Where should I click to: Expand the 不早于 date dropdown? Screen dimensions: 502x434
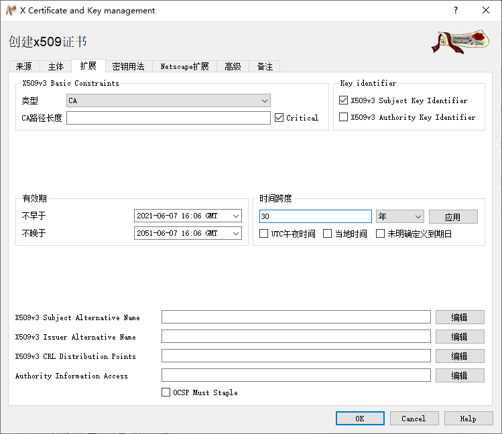coord(235,216)
